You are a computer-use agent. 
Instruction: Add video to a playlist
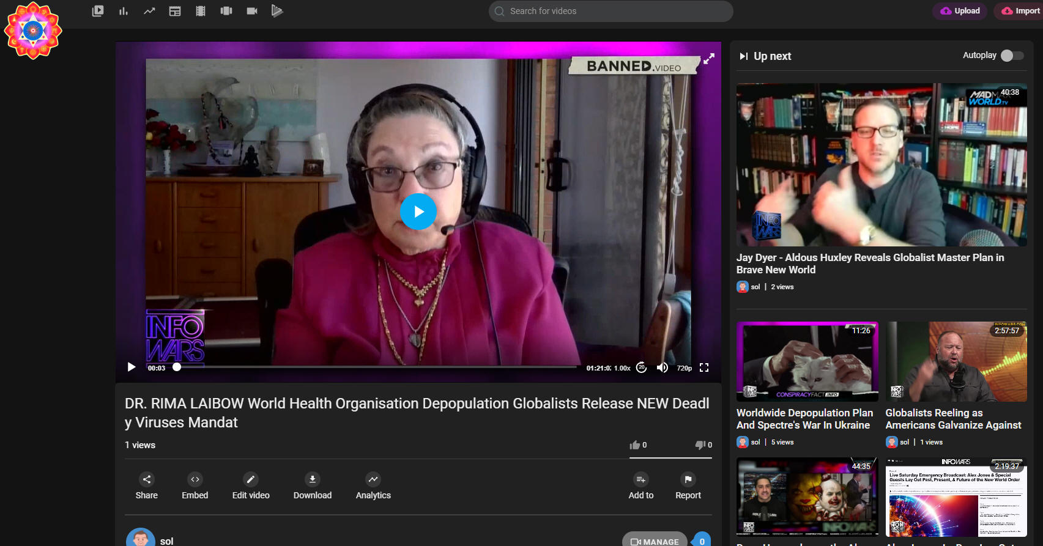coord(641,486)
